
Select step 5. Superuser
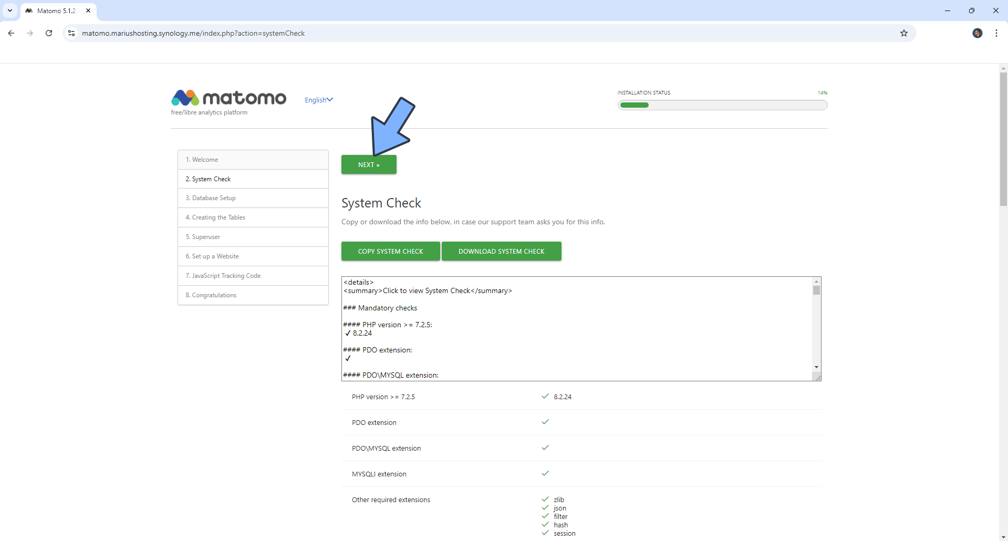(253, 237)
